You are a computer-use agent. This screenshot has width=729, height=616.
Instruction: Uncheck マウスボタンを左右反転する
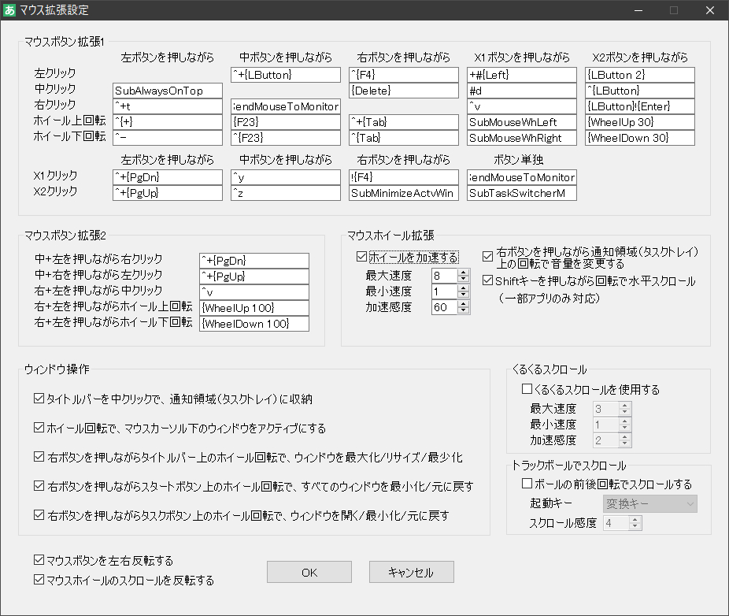pyautogui.click(x=38, y=560)
